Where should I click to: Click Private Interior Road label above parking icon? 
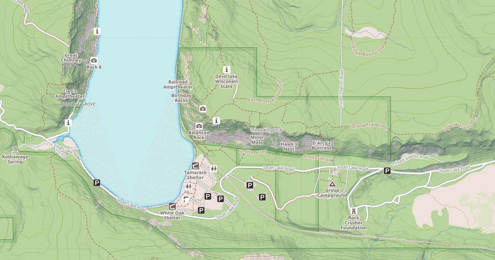[x=410, y=159]
